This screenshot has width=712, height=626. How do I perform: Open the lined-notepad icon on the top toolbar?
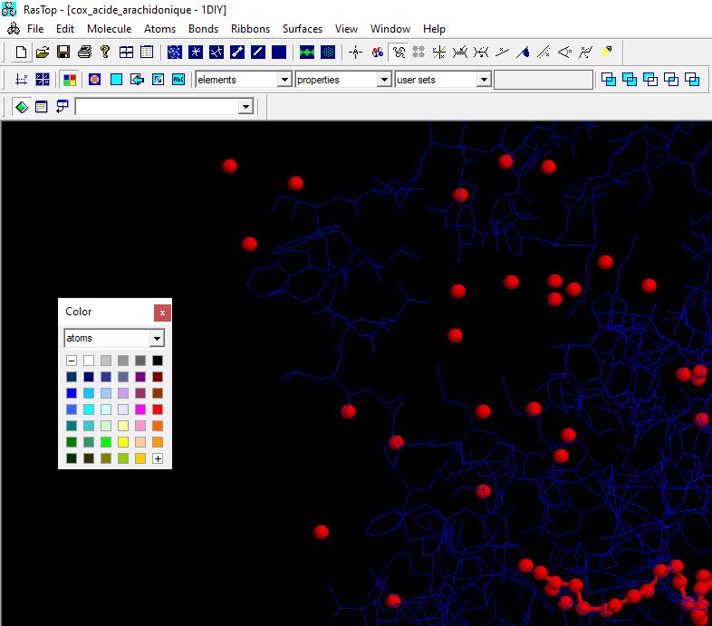(147, 53)
